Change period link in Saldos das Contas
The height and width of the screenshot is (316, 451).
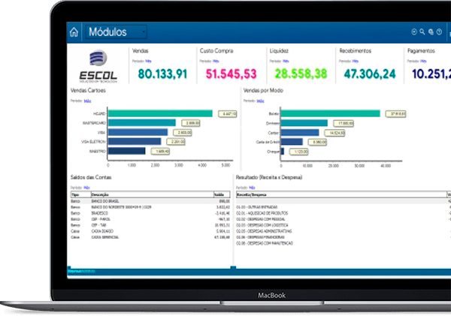click(x=87, y=187)
